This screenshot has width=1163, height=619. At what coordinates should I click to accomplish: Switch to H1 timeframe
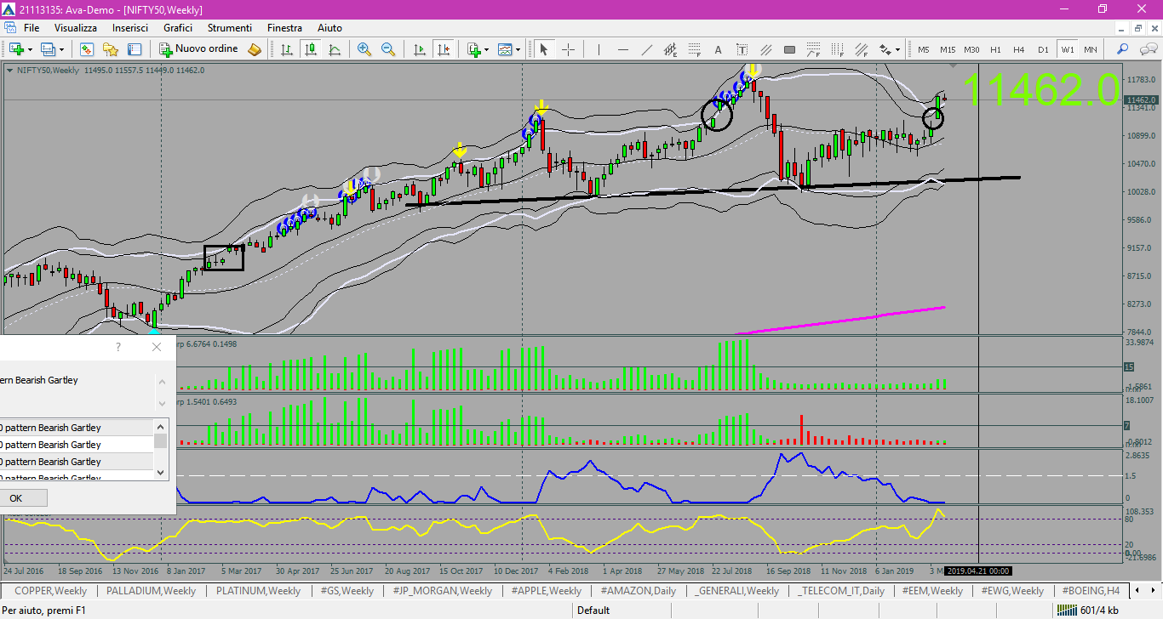(x=995, y=49)
